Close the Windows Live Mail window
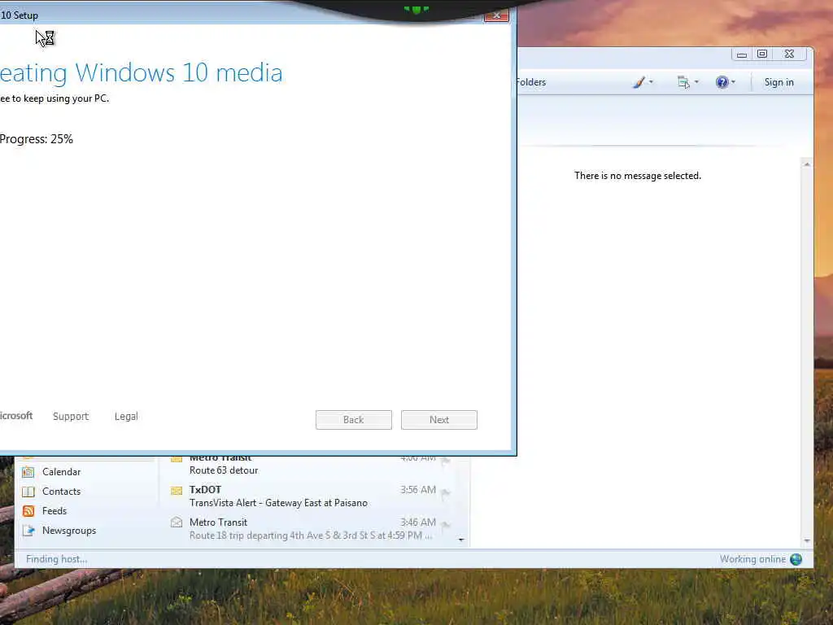Screen dimensions: 833x625 tap(789, 55)
